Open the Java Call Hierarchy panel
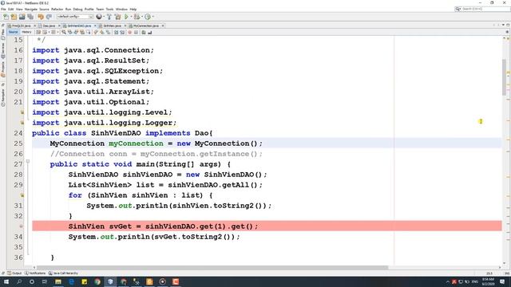The image size is (511, 287). [63, 273]
